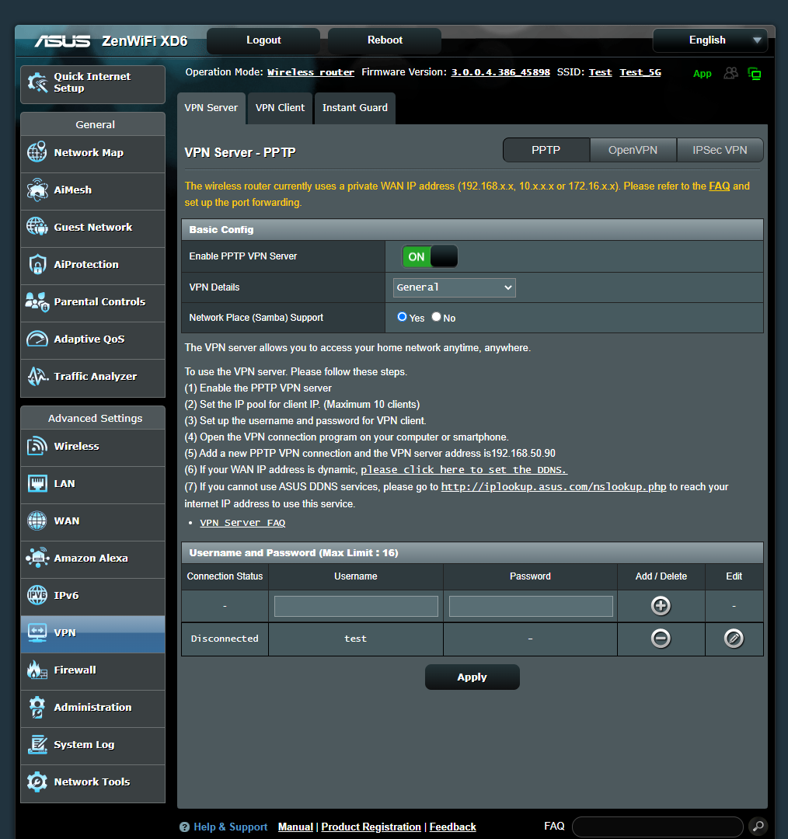Click the Parental Controls icon

37,301
